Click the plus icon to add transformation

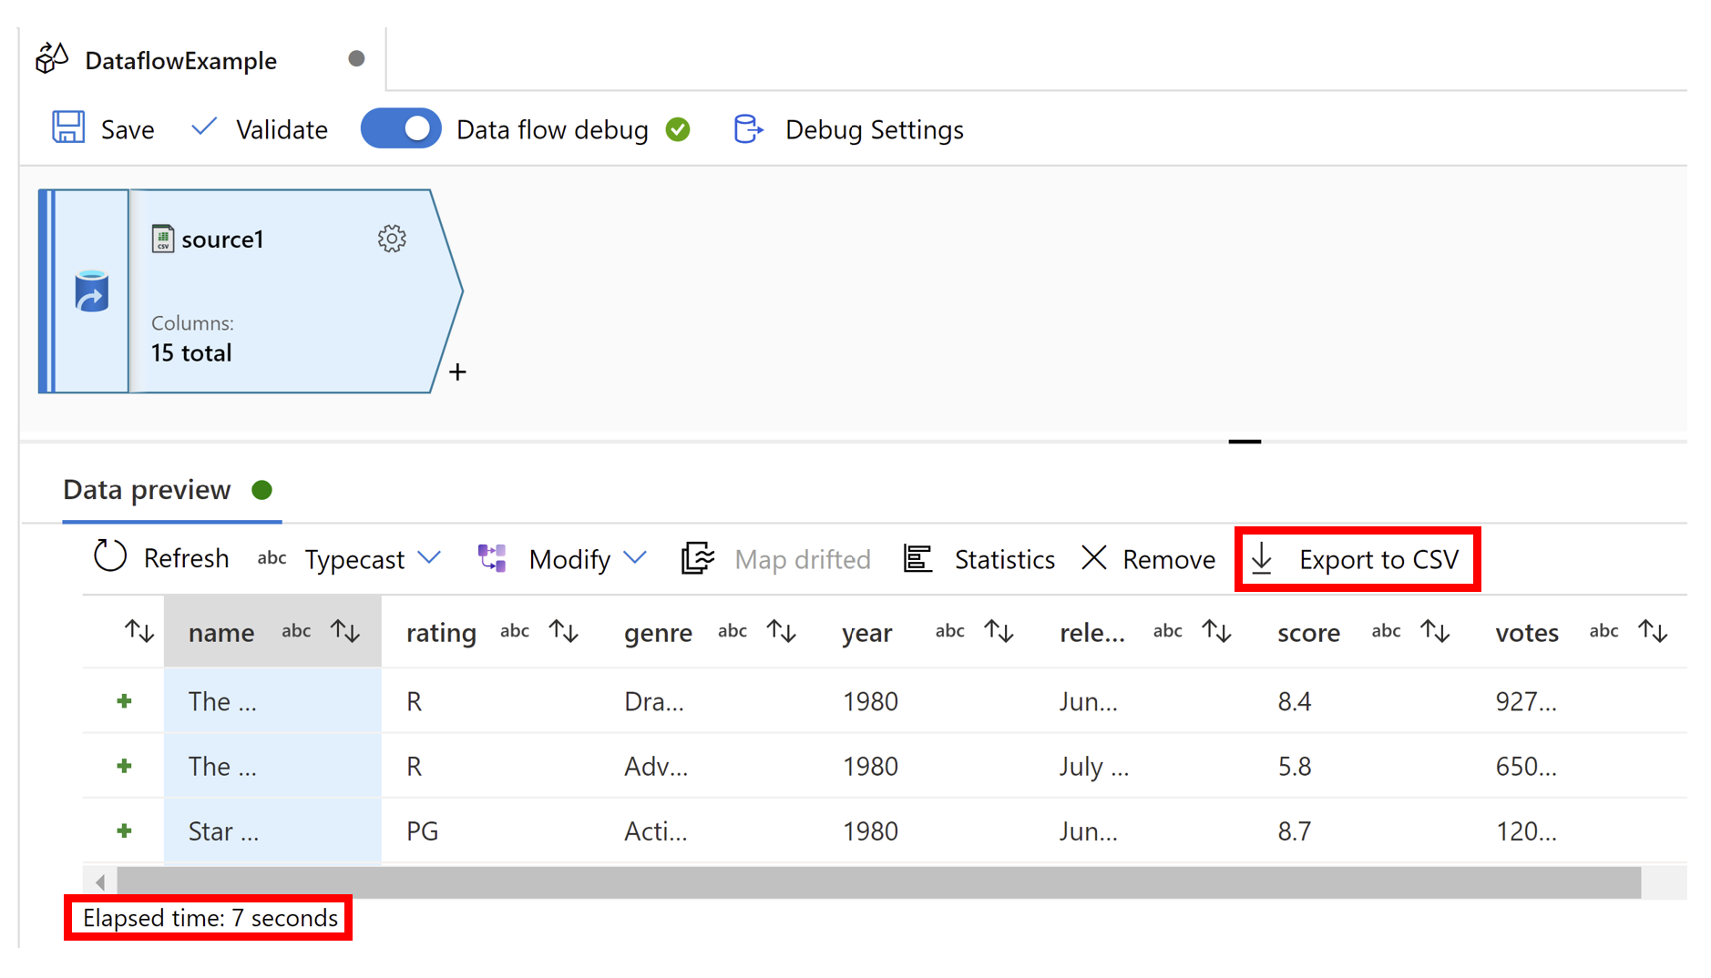457,372
